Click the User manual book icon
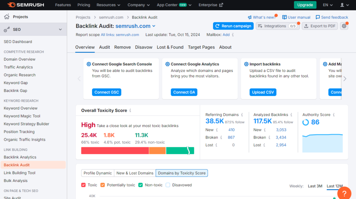Image resolution: width=356 pixels, height=199 pixels. (x=284, y=17)
